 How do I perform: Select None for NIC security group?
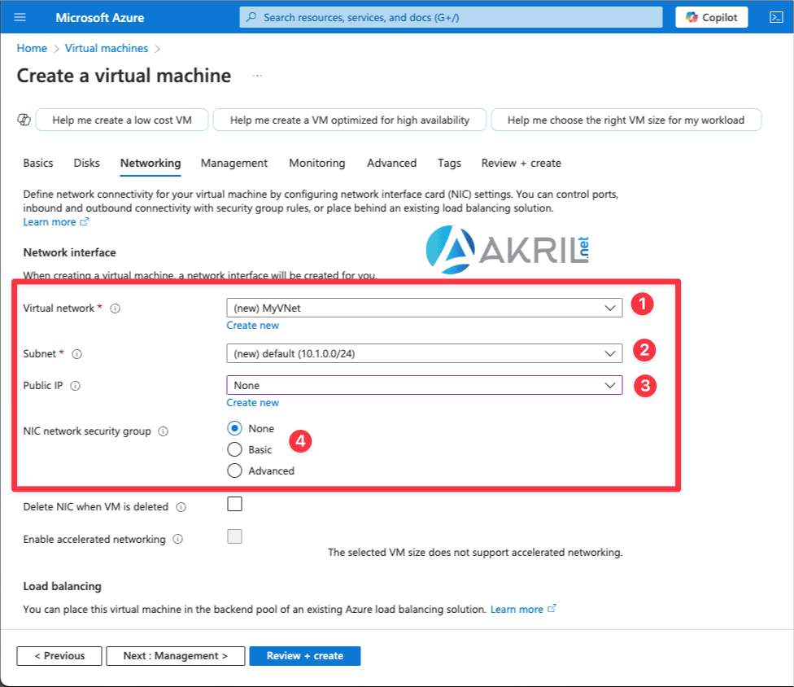(x=234, y=429)
